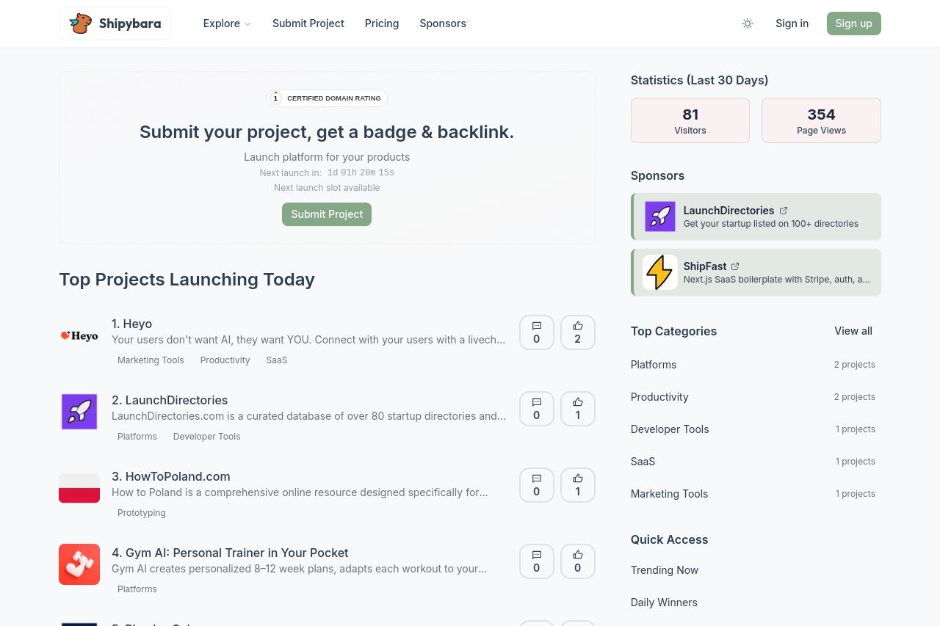The height and width of the screenshot is (626, 940).
Task: Open Trending Now quick access link
Action: click(x=665, y=570)
